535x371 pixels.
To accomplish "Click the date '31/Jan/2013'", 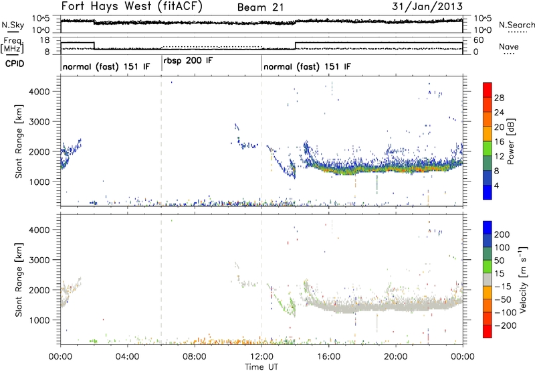I will 427,6.
